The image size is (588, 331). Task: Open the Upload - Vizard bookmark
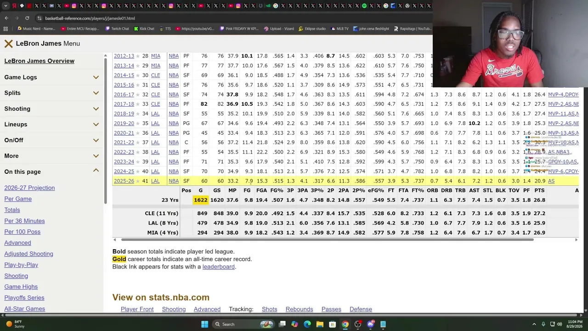(278, 29)
